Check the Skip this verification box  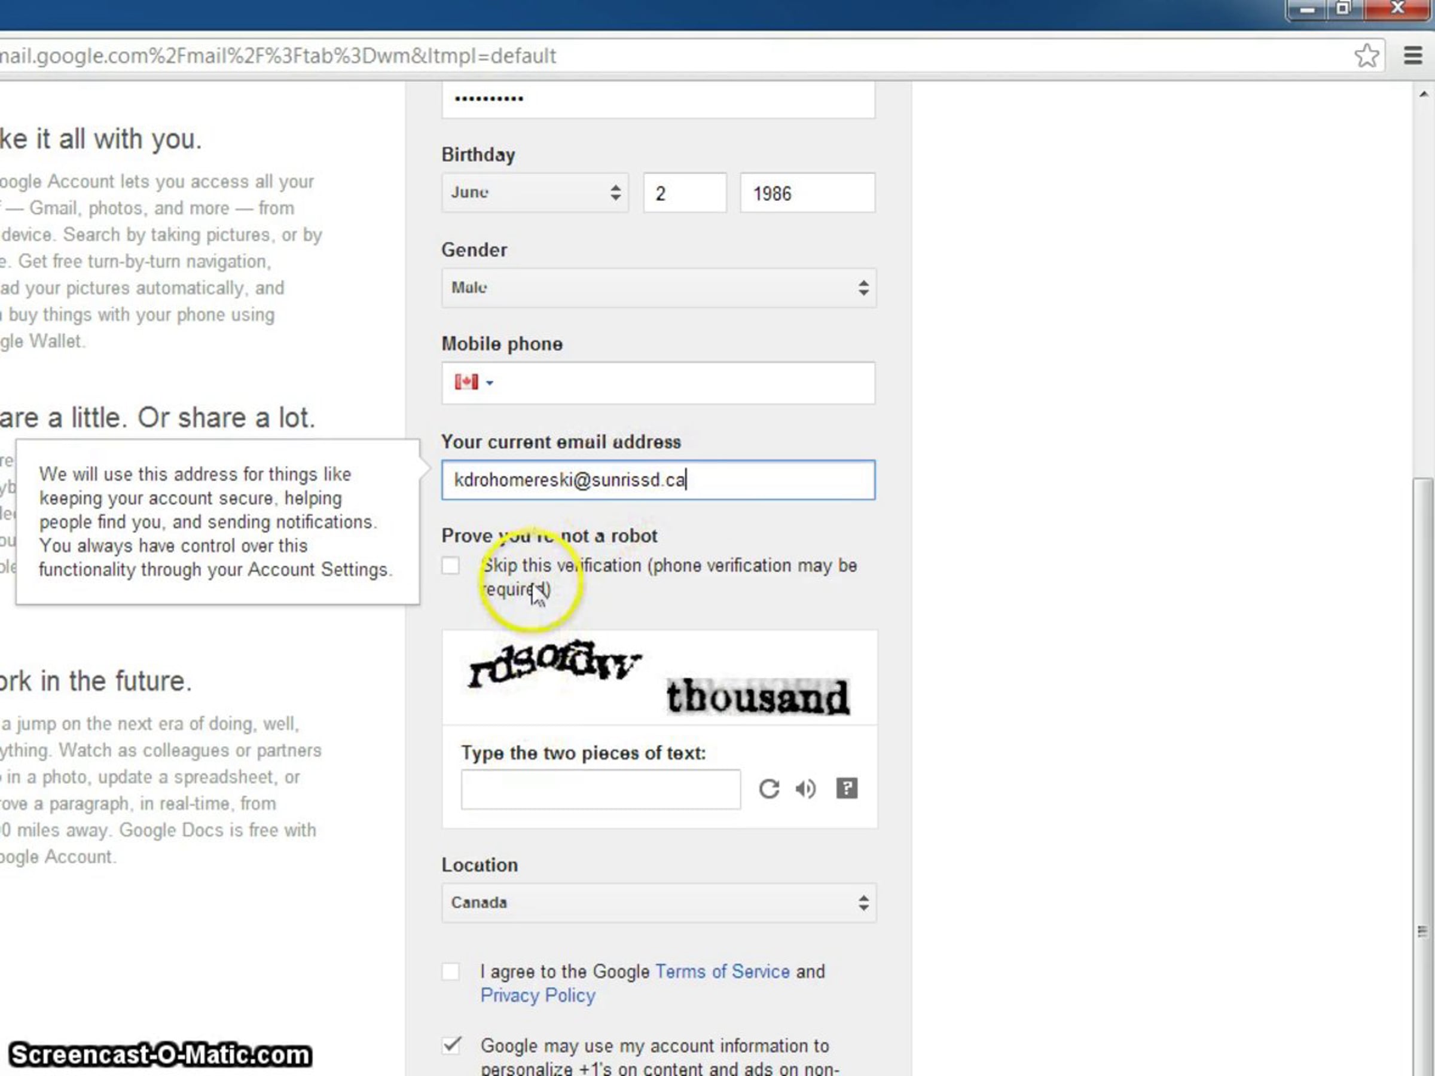pos(451,565)
